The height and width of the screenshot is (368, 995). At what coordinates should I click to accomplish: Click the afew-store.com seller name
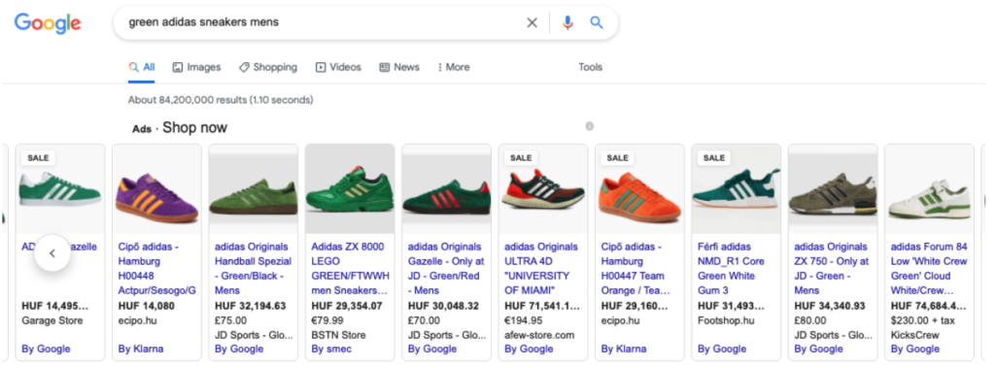pos(538,335)
